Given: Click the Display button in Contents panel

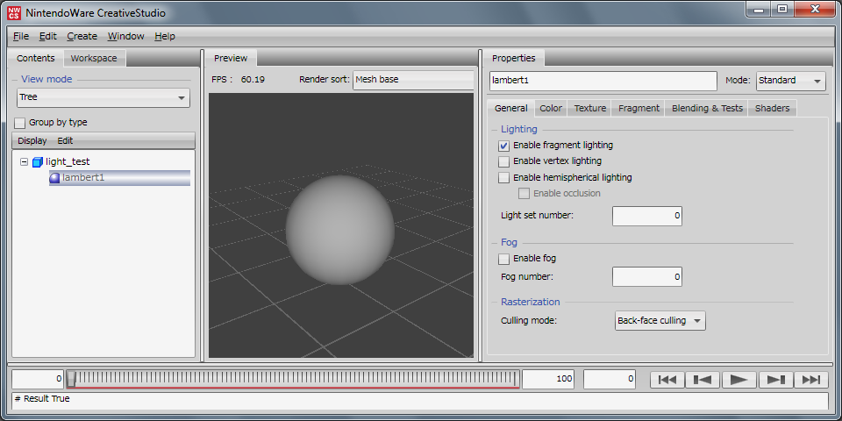Looking at the screenshot, I should pos(32,140).
